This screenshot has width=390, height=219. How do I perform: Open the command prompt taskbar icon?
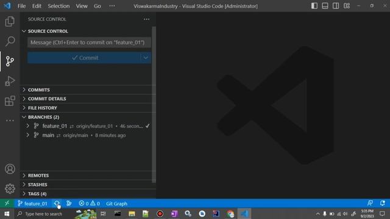point(118,214)
